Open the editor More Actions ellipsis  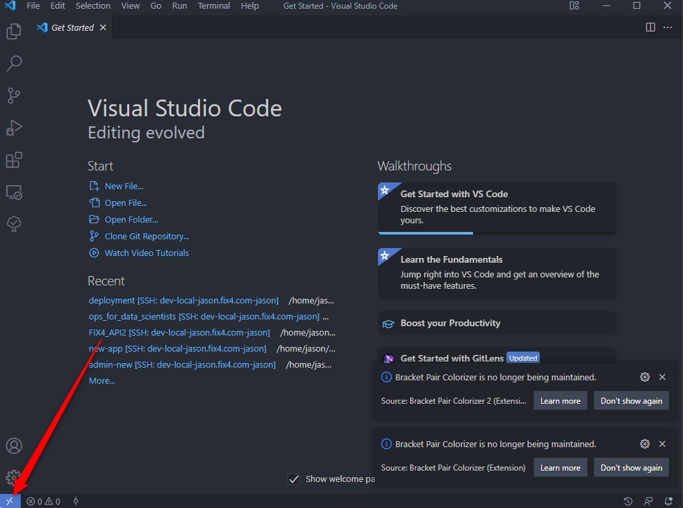[x=668, y=27]
